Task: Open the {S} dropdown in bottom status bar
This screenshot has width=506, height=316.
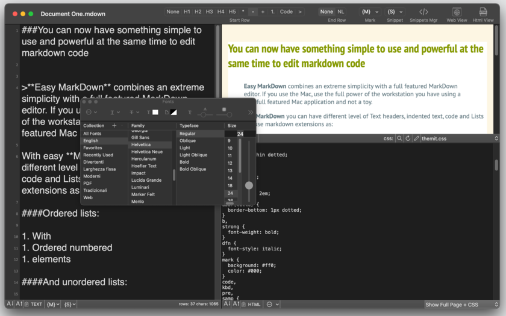Action: [x=70, y=304]
